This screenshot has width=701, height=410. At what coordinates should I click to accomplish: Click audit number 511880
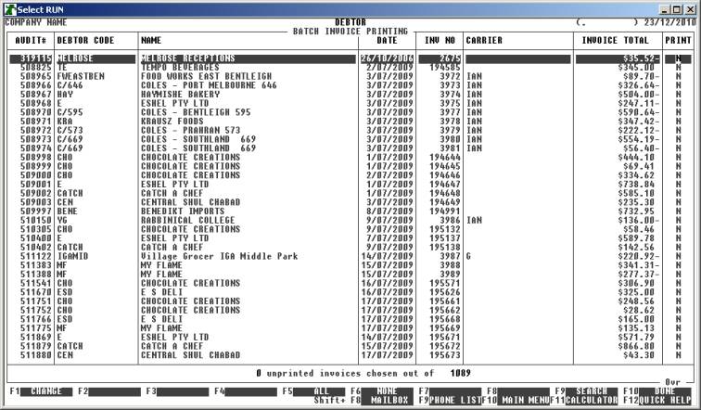tap(36, 355)
